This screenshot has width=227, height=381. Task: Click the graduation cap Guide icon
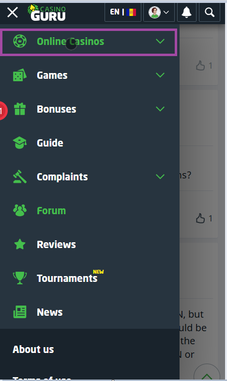click(x=20, y=143)
